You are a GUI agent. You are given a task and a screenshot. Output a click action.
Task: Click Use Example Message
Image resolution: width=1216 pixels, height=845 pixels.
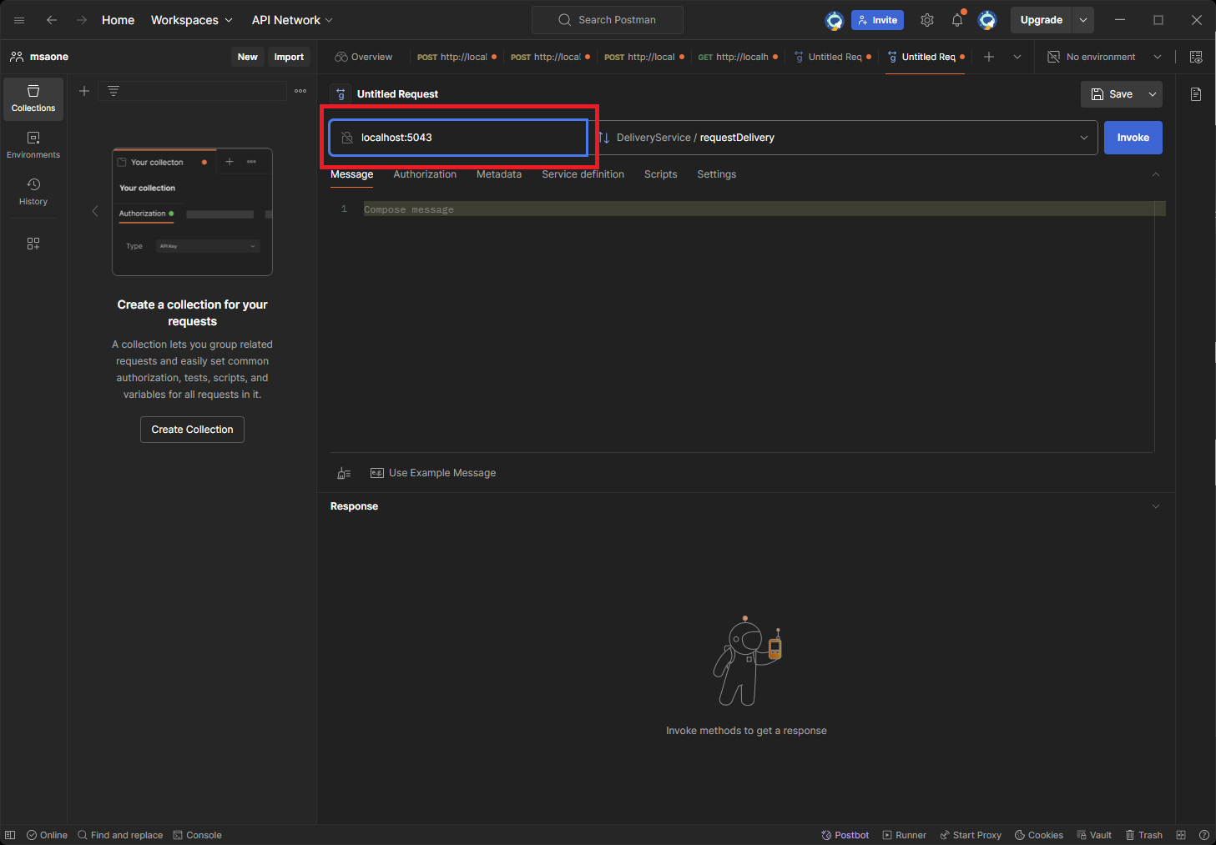[x=433, y=473]
